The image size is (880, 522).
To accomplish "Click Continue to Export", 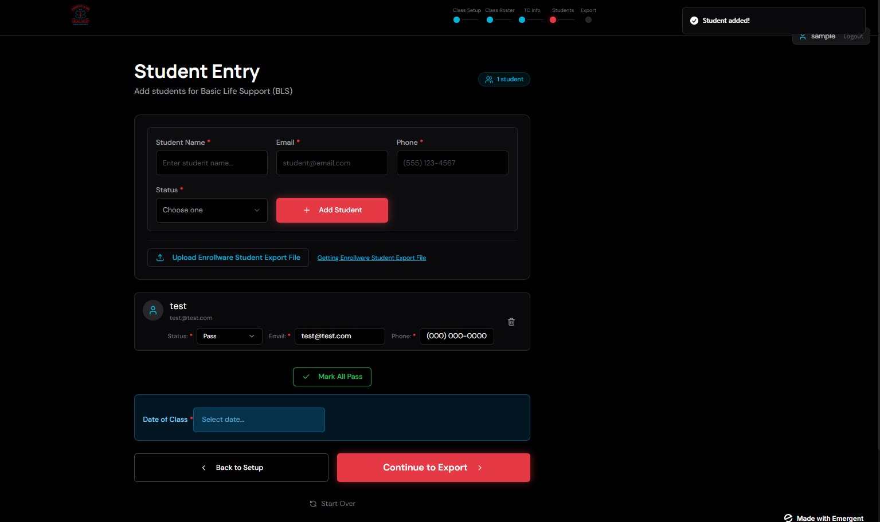I will pos(433,468).
